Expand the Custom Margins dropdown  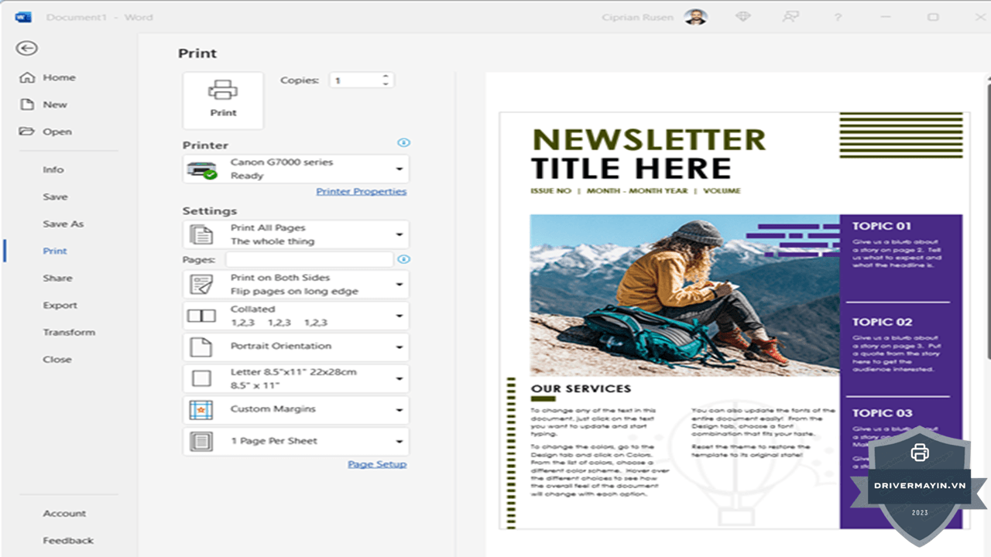[x=296, y=410]
